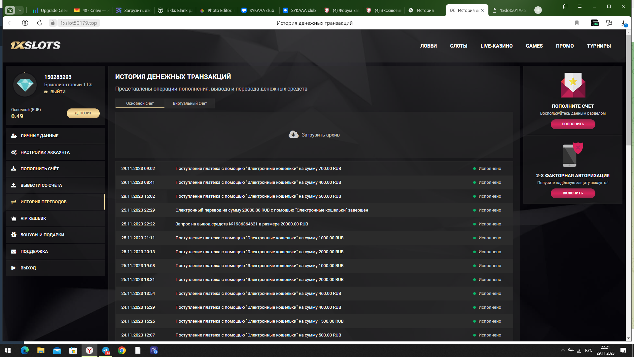Click the browser downloads arrow icon
Image resolution: width=634 pixels, height=357 pixels.
(623, 23)
